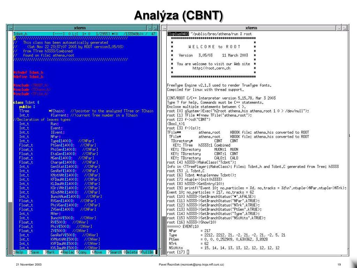Screen dimensions: 357x268
Task: Click the root [17] prompt cursor
Action: click(188, 252)
